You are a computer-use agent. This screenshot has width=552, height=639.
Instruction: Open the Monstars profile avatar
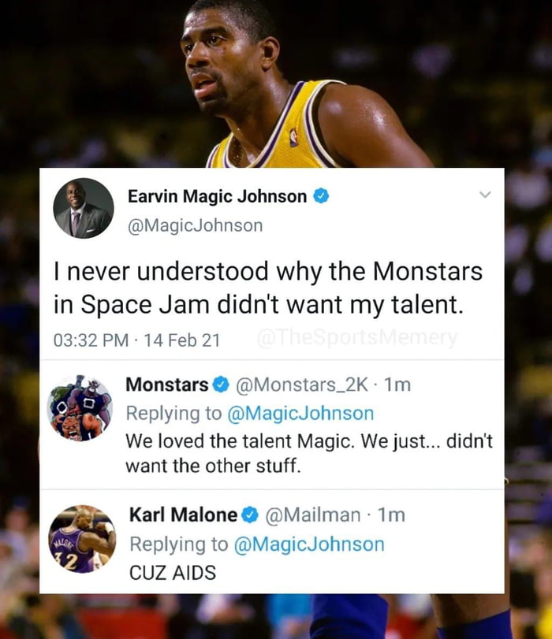(79, 407)
